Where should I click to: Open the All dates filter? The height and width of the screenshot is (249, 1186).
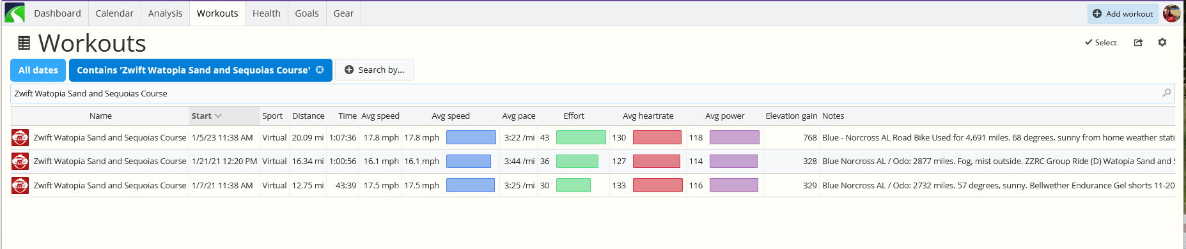coord(38,70)
